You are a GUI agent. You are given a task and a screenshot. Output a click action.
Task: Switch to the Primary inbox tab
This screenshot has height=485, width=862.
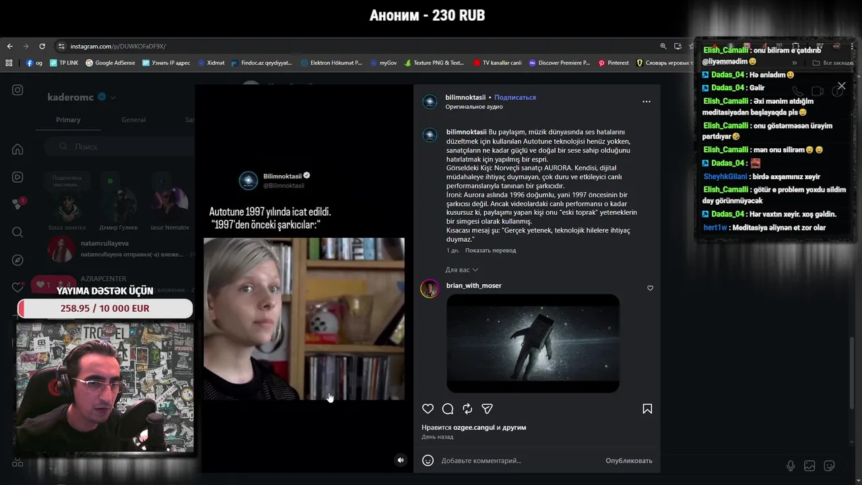click(68, 120)
